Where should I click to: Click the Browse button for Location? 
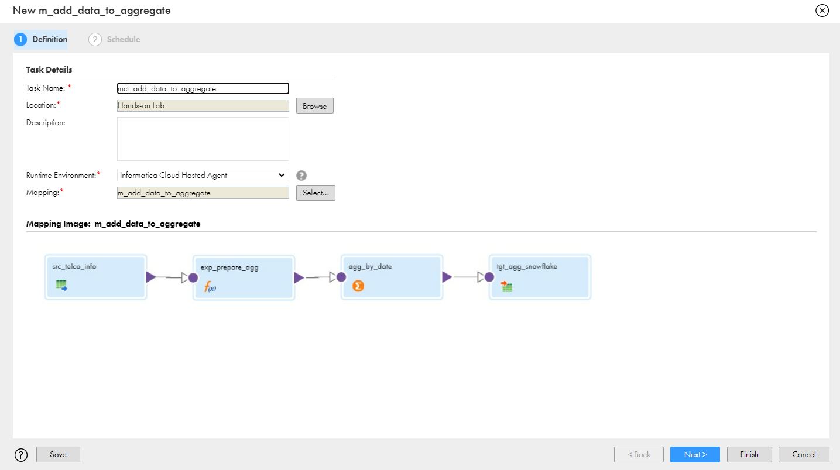point(314,106)
